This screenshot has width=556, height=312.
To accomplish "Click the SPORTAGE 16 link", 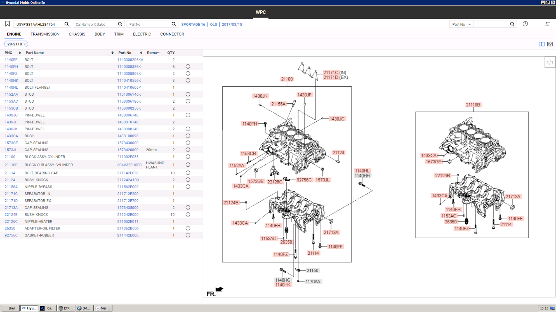I will tap(193, 24).
